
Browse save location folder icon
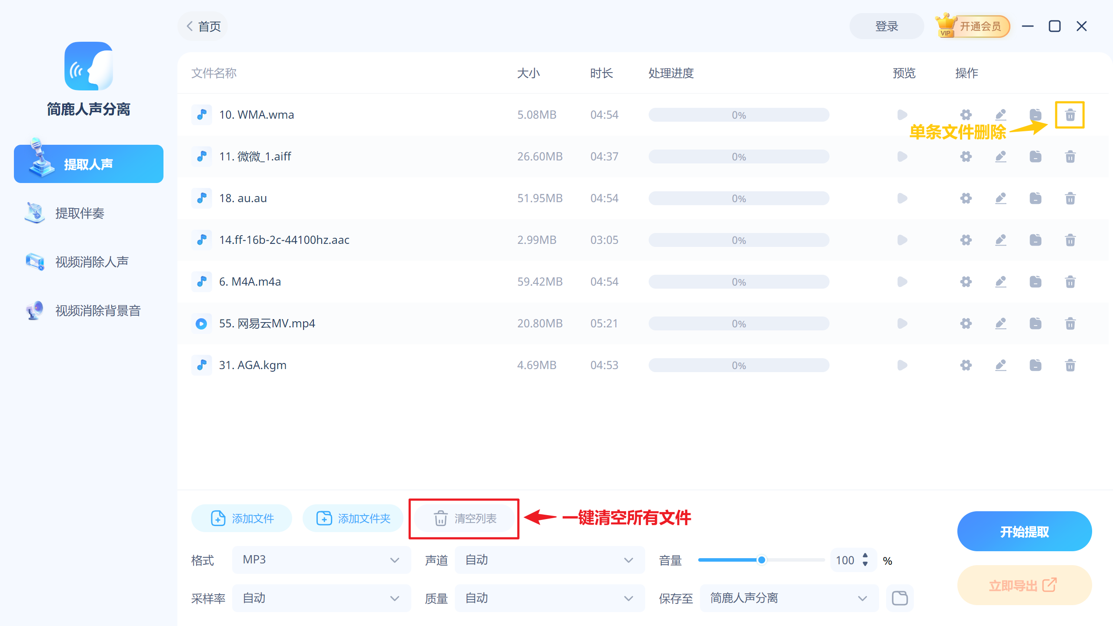click(900, 598)
